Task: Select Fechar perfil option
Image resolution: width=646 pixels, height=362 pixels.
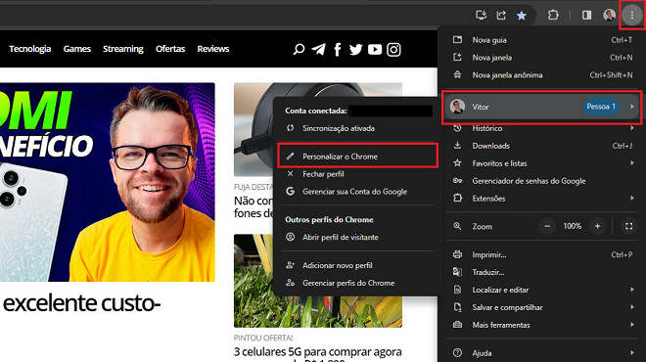Action: pyautogui.click(x=357, y=174)
